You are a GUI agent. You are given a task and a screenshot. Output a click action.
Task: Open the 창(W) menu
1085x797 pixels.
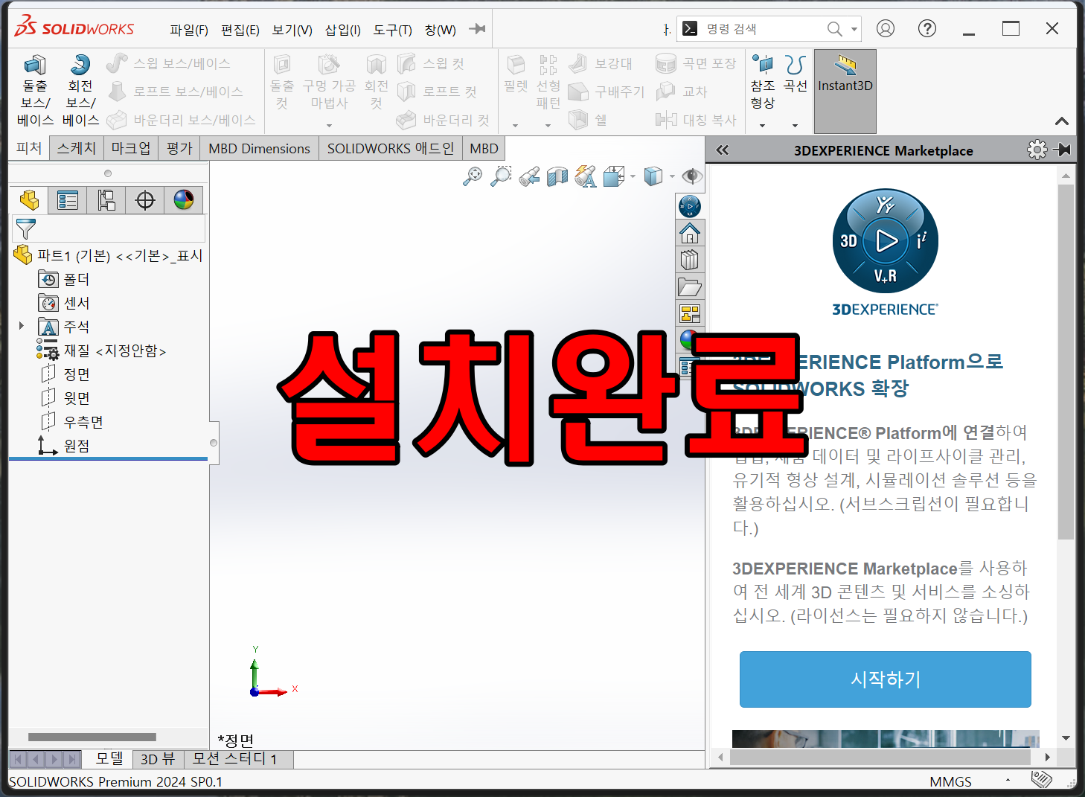pyautogui.click(x=440, y=30)
